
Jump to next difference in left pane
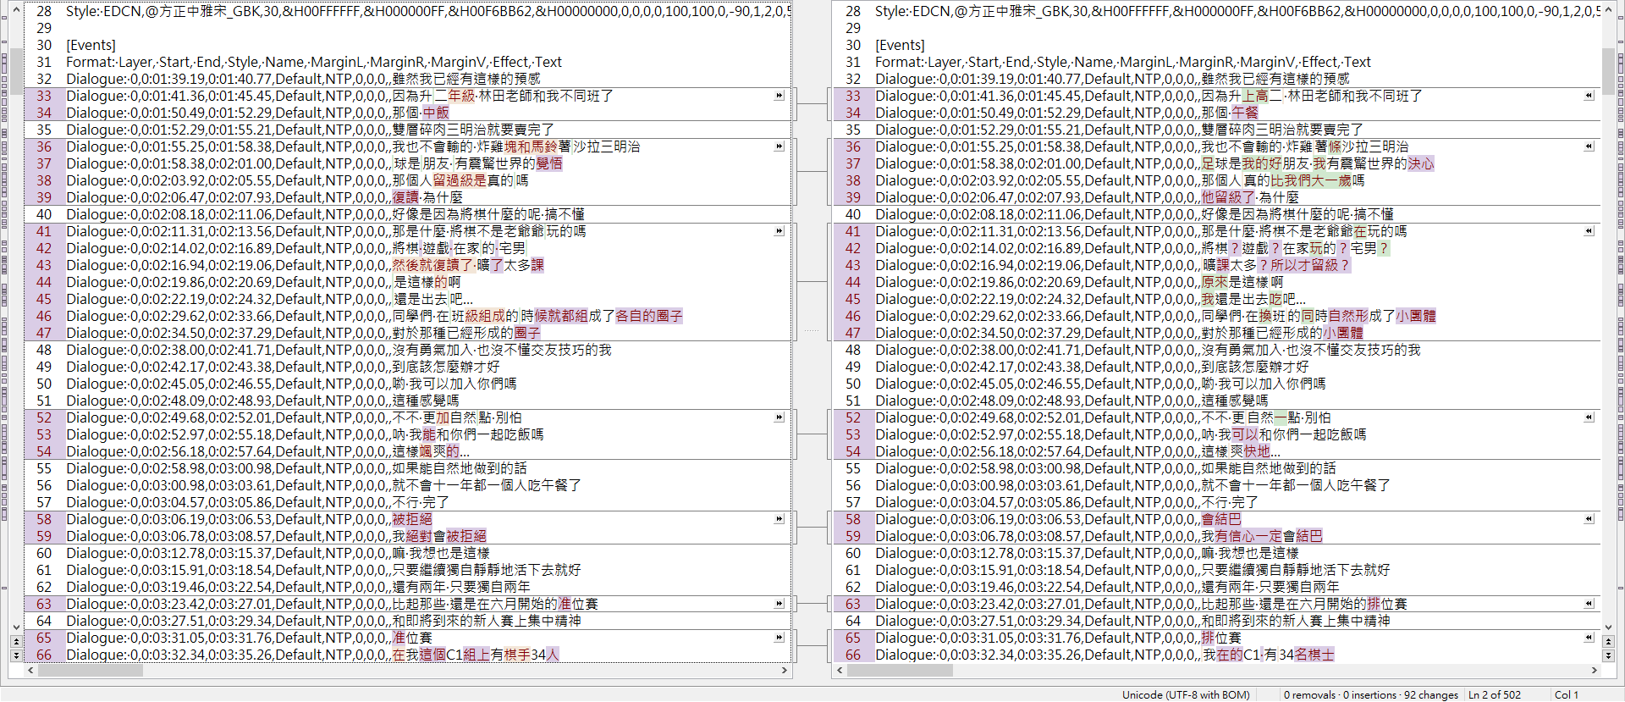point(16,655)
